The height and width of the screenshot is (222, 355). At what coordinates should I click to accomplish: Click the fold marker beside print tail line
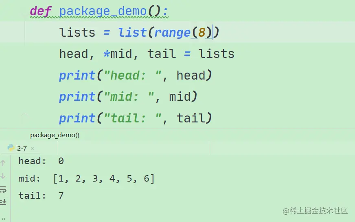tap(25, 115)
